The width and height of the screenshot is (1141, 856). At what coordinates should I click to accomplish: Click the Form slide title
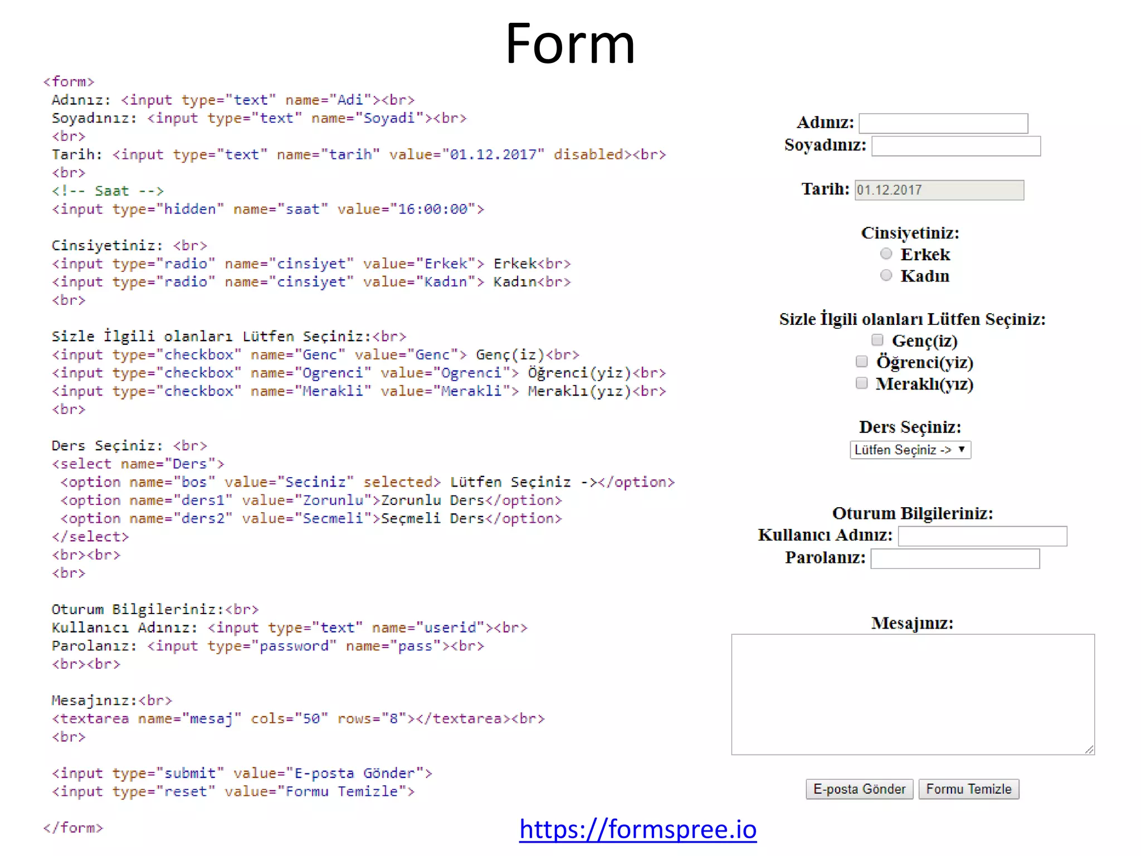click(570, 43)
